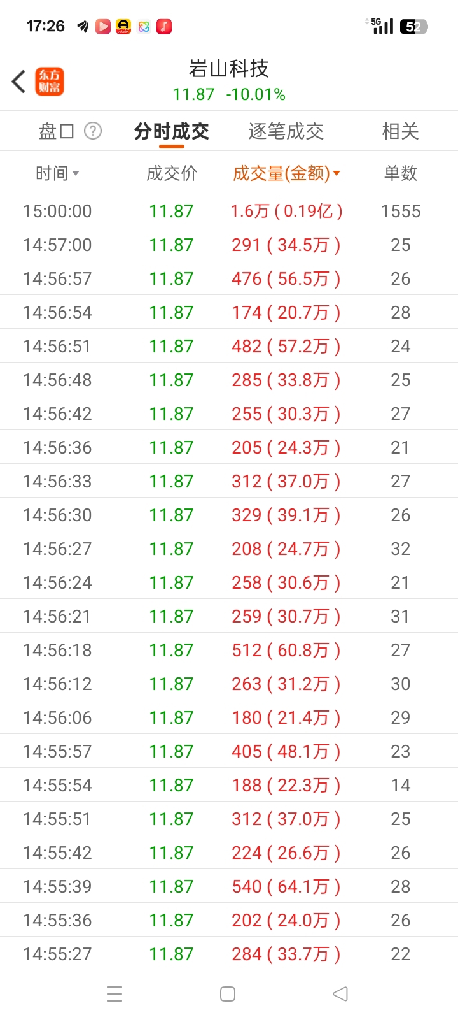Open the 相关 tab

tap(400, 131)
